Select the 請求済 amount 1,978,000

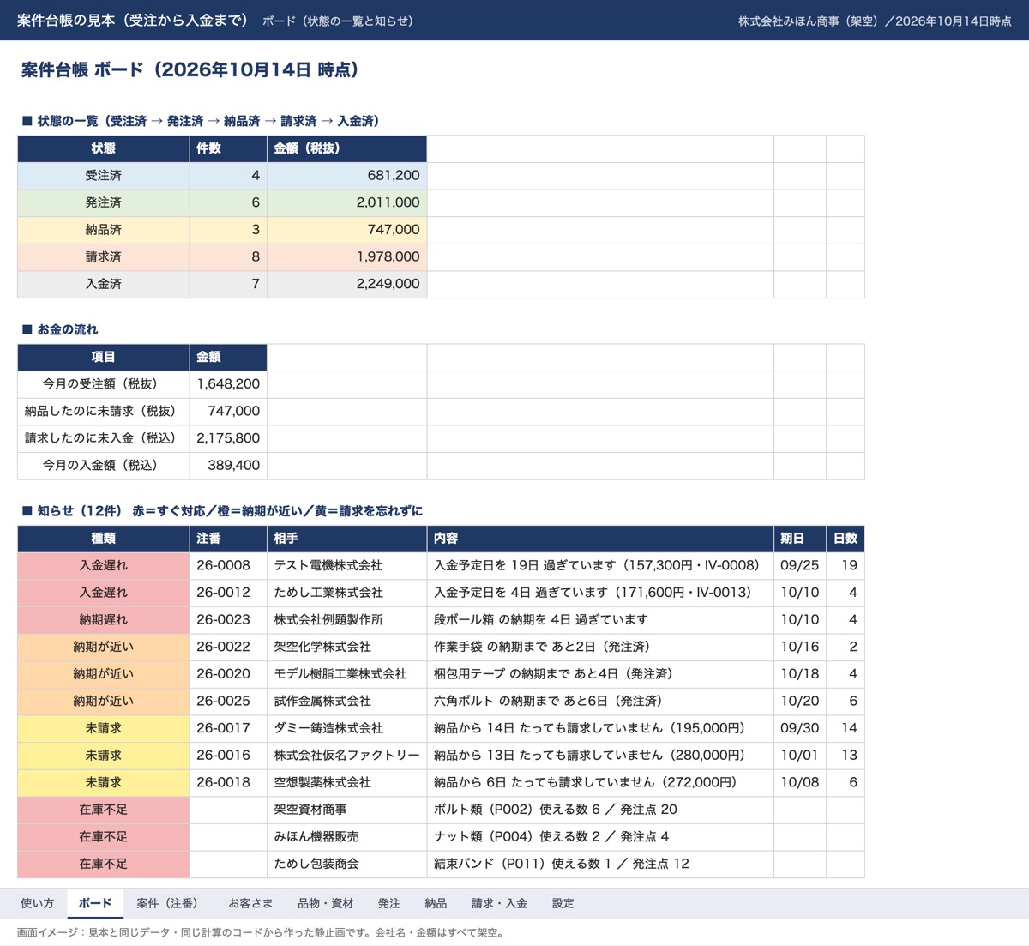click(347, 256)
